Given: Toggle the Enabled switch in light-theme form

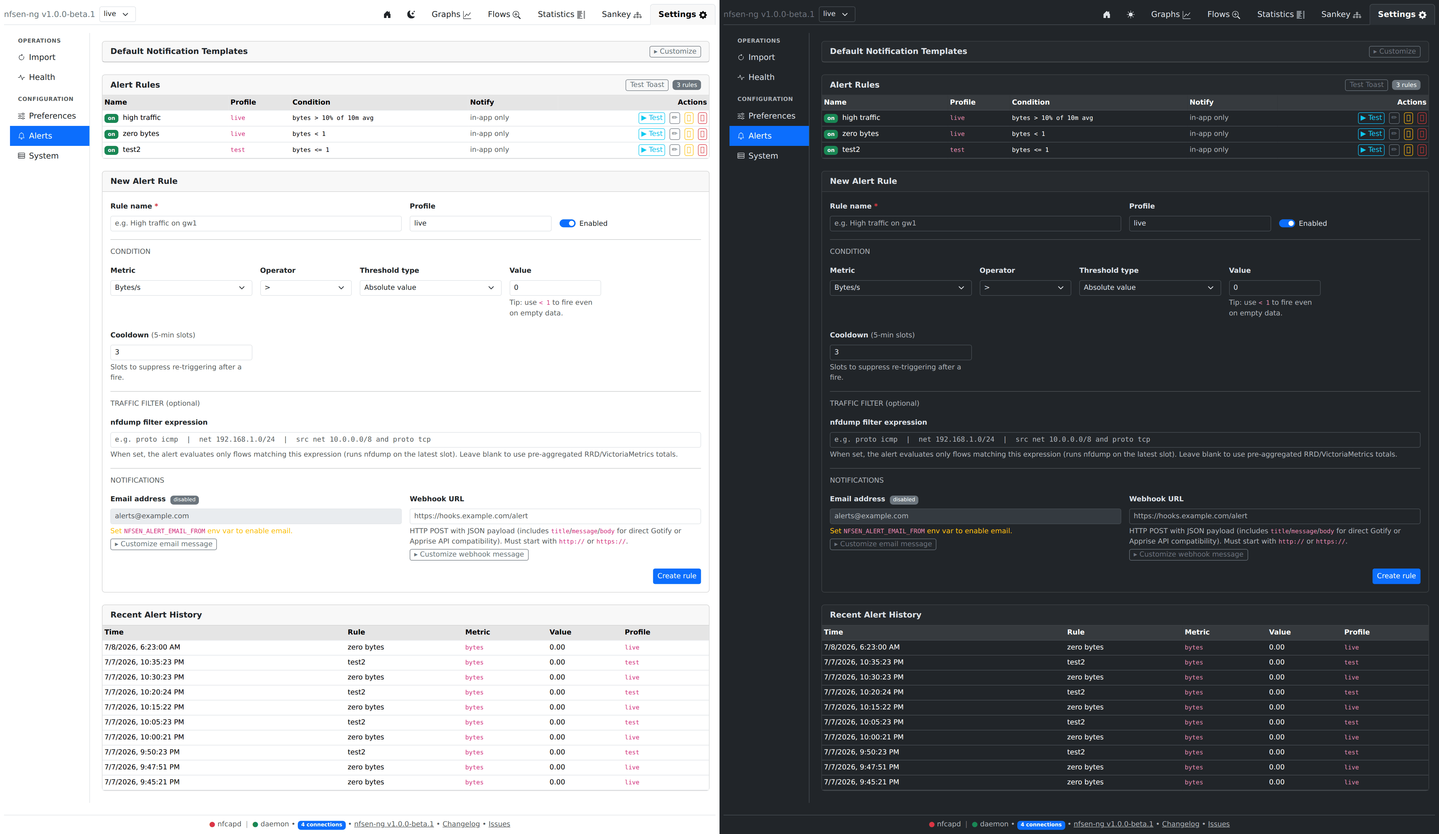Looking at the screenshot, I should click(x=567, y=223).
